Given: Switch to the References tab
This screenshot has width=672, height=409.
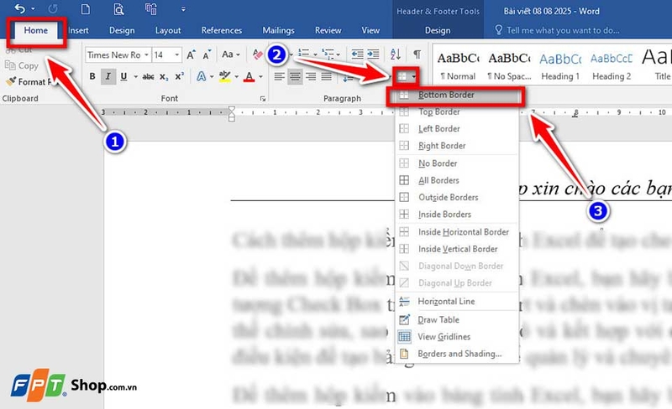Looking at the screenshot, I should click(222, 30).
